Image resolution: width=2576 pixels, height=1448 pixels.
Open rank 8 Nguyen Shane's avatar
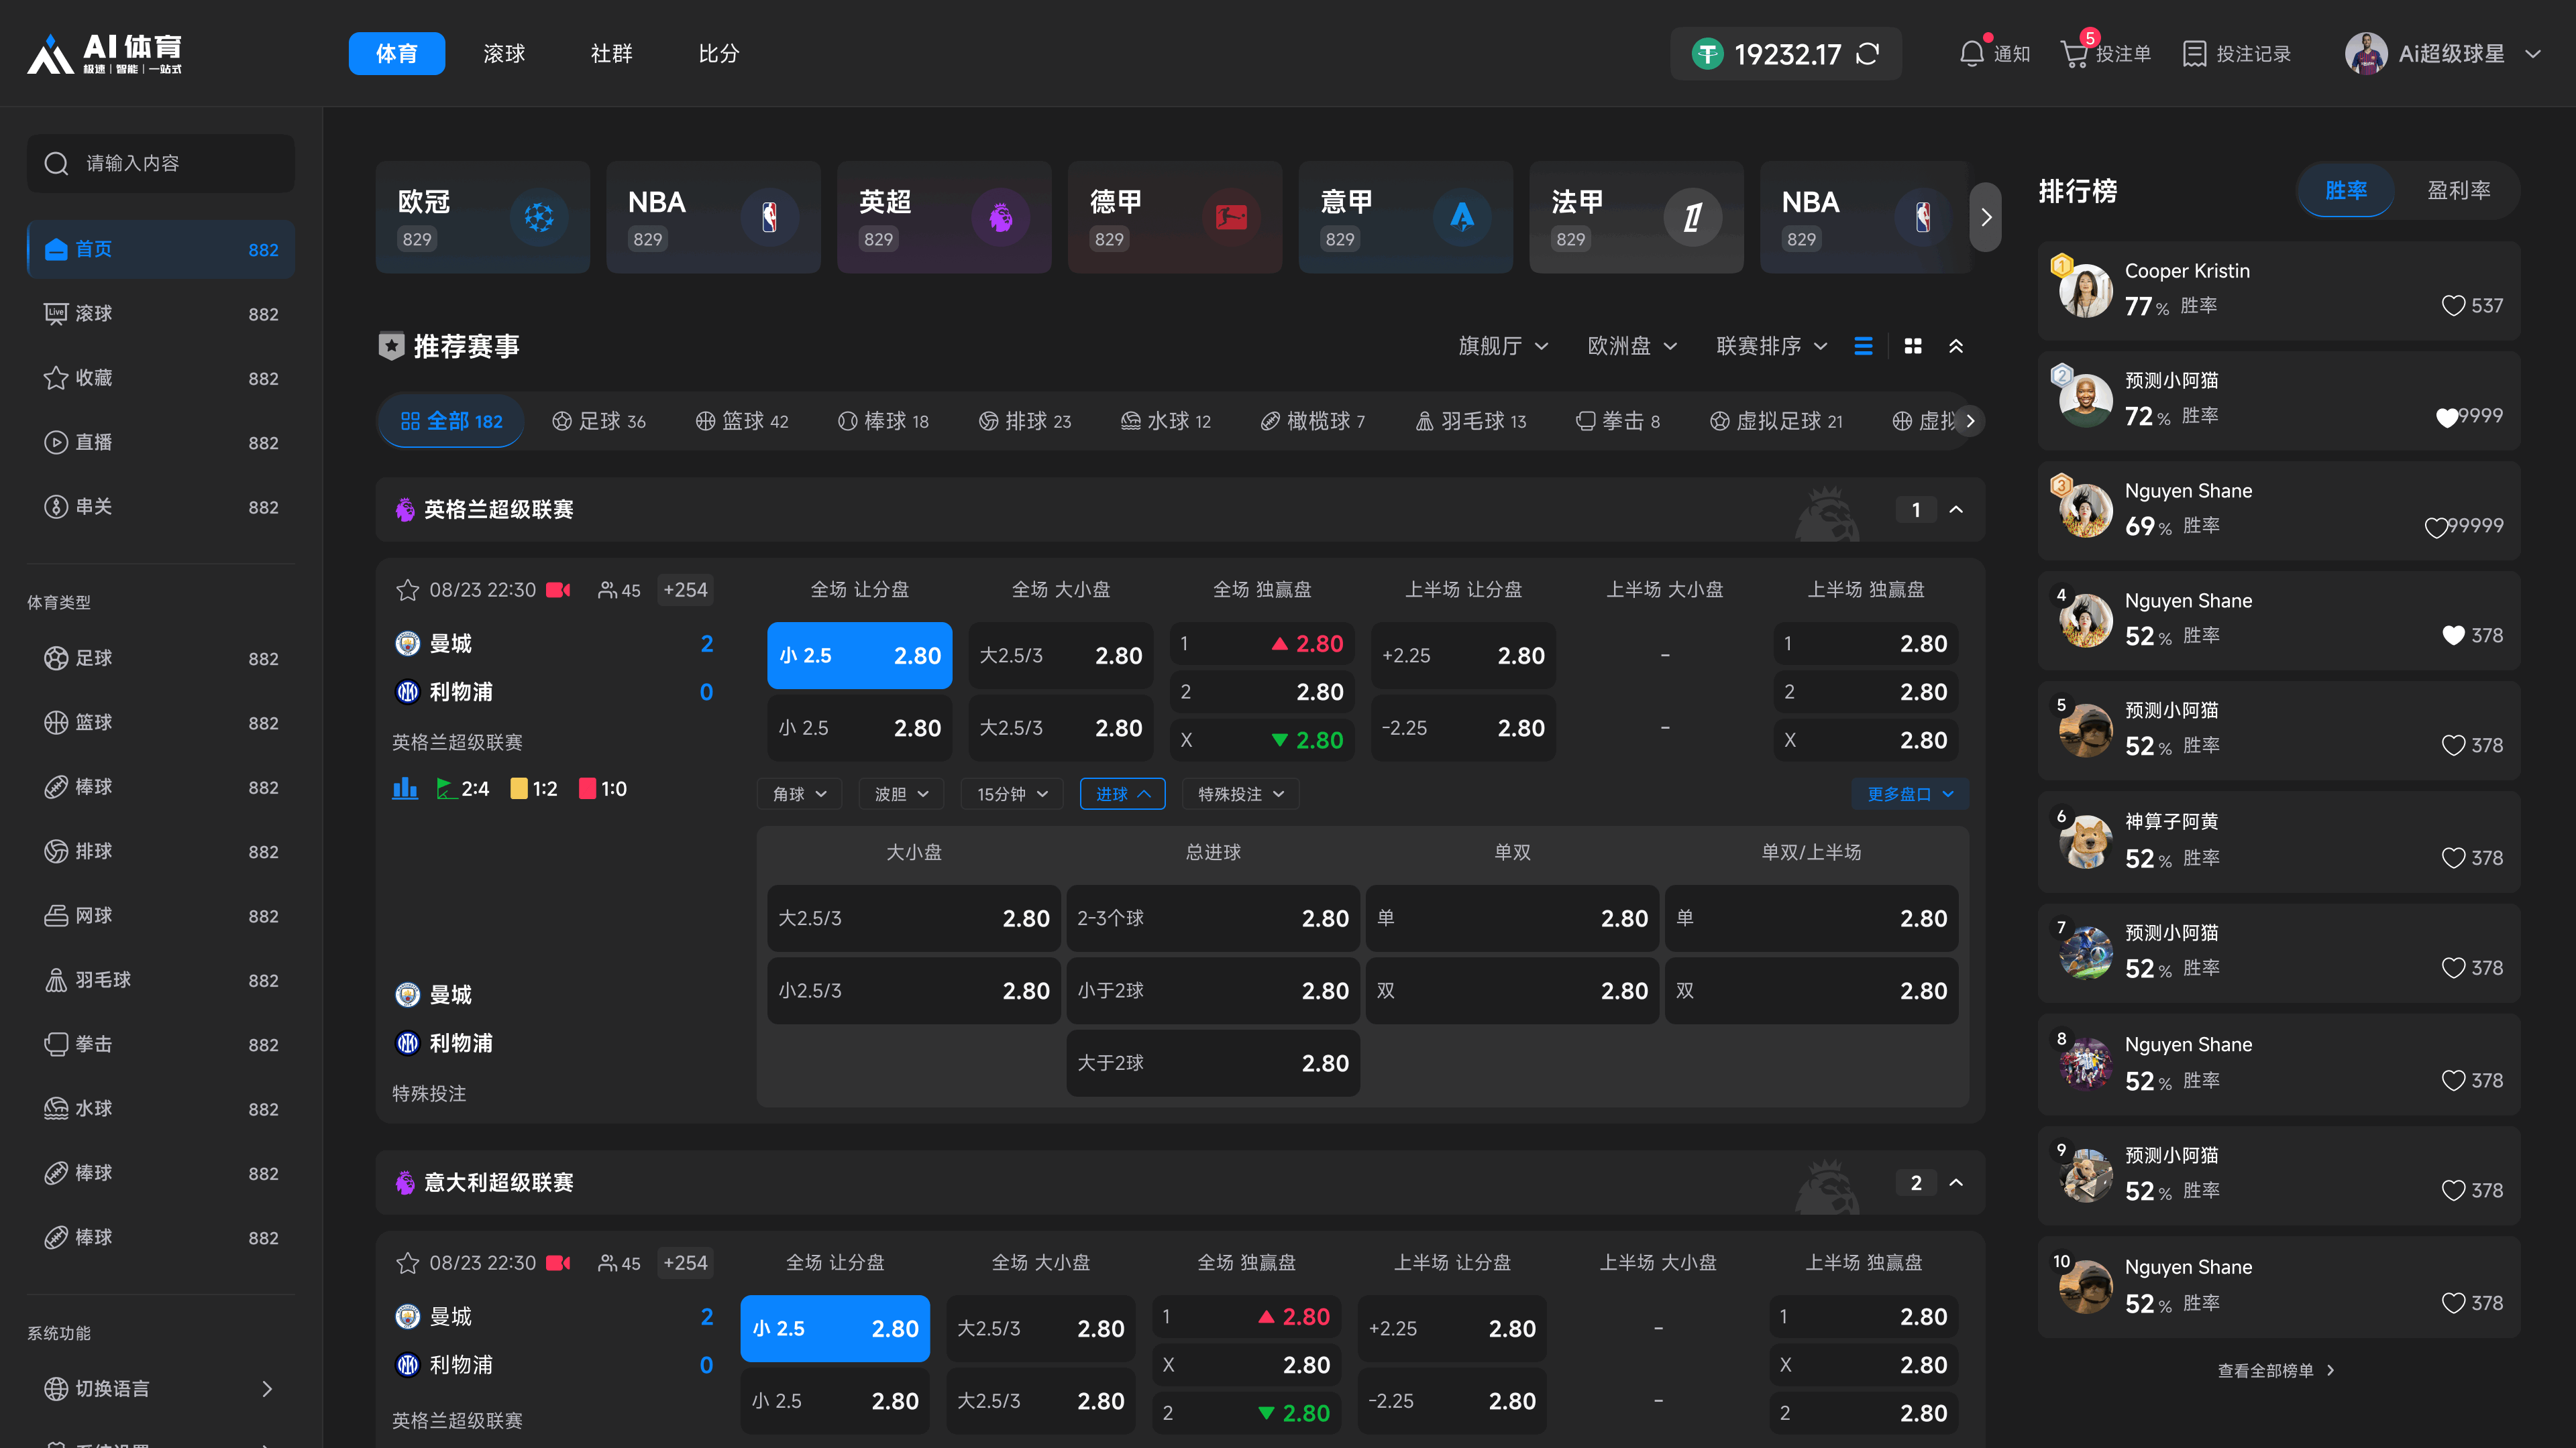pos(2086,1063)
